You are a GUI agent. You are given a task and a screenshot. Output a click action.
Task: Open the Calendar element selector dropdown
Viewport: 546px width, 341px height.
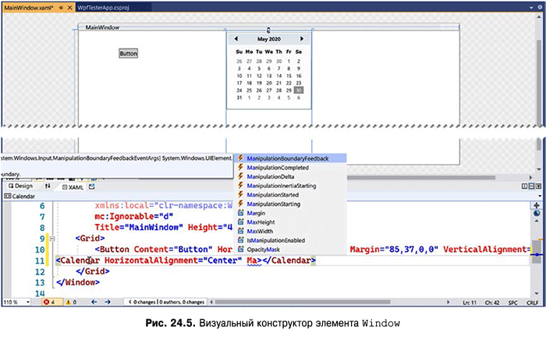[23, 197]
